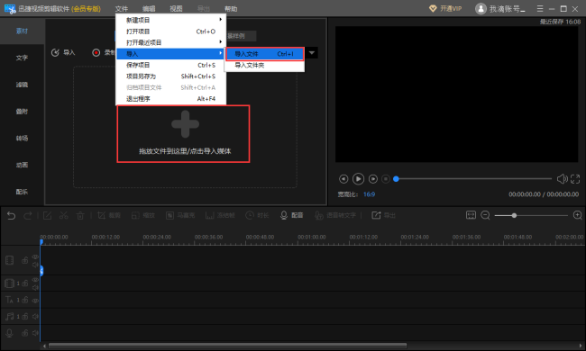
Task: Expand 新建项目 submenu arrow
Action: (221, 20)
